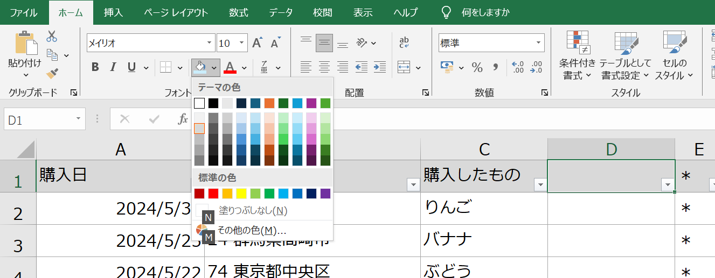Viewport: 715px width, 278px height.
Task: Align text to top of cell
Action: tap(306, 40)
